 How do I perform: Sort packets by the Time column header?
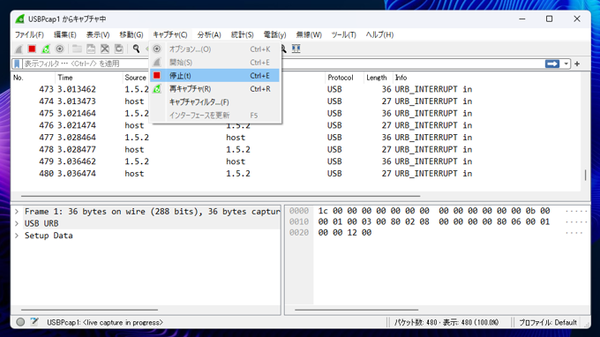pos(89,78)
